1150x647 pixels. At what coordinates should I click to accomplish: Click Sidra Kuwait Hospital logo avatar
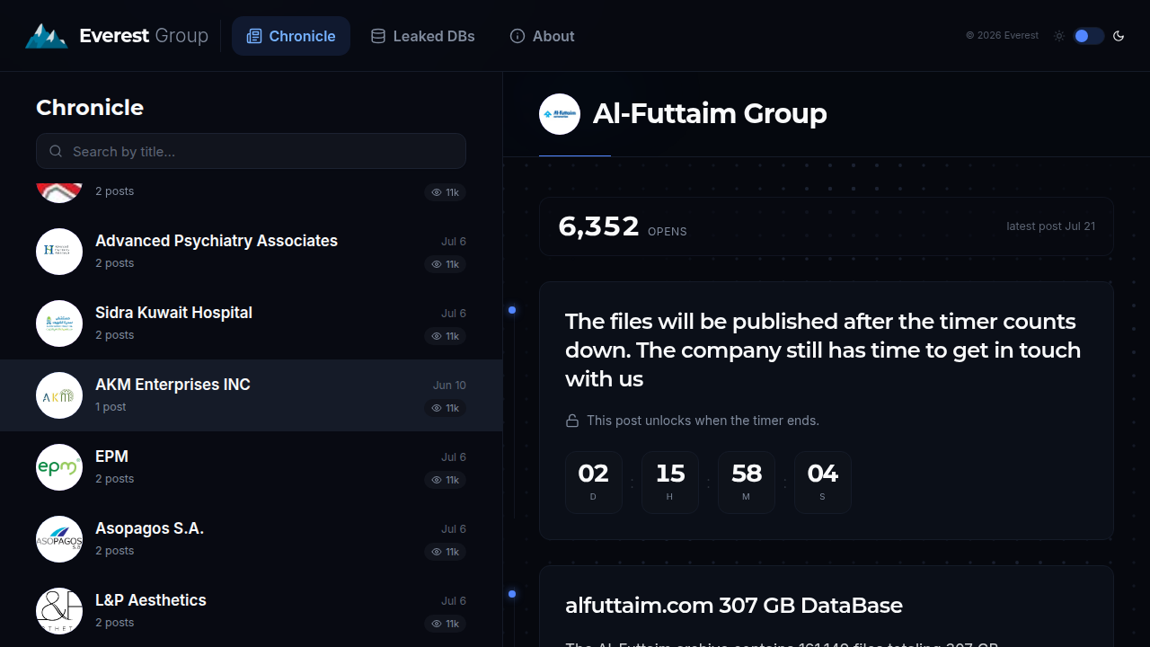pos(59,323)
